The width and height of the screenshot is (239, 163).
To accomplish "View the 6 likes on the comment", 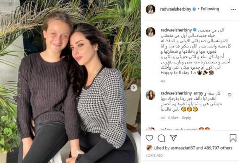I will 173,118.
